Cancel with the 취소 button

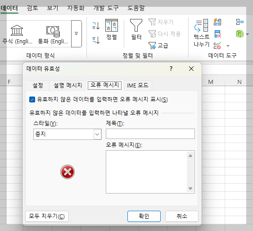pyautogui.click(x=182, y=216)
